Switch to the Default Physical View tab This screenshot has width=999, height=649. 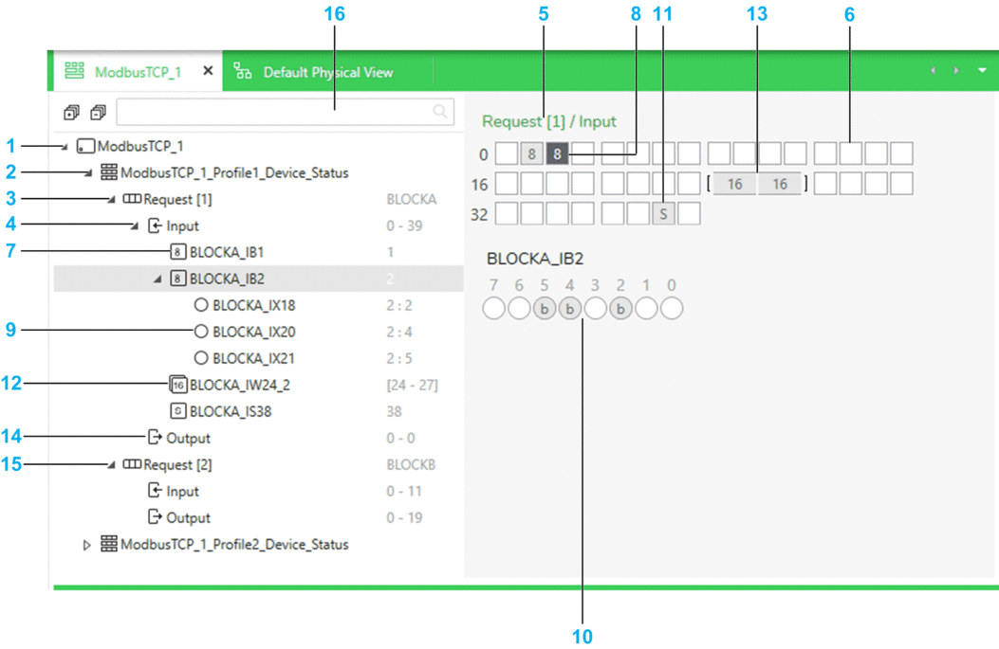click(328, 72)
